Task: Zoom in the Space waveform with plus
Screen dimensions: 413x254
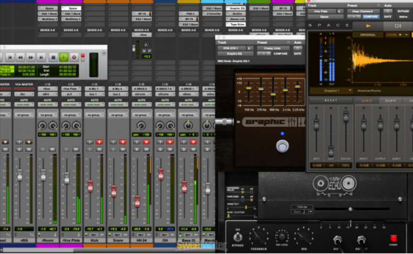Action: coord(400,35)
